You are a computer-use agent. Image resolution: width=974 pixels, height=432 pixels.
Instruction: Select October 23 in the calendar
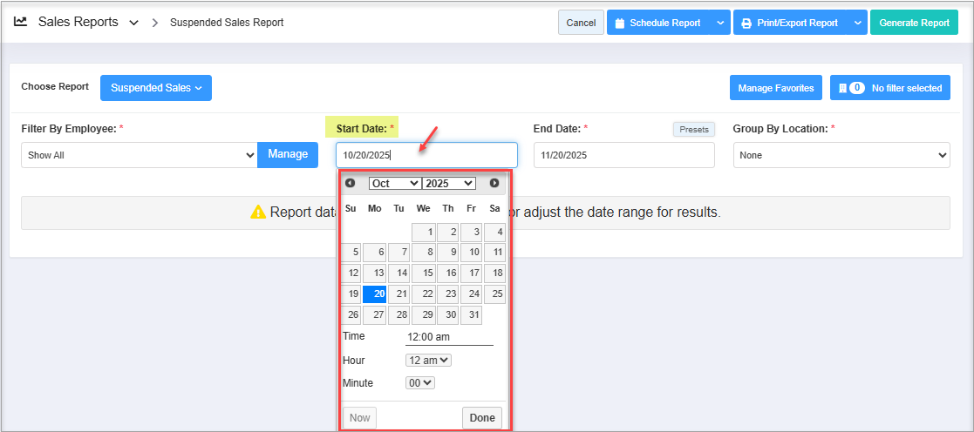point(448,294)
